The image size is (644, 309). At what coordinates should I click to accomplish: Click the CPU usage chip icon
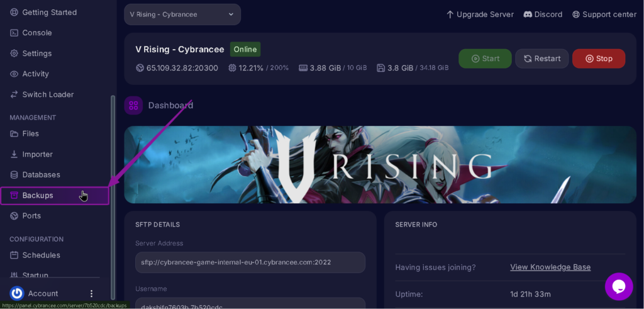tap(232, 68)
